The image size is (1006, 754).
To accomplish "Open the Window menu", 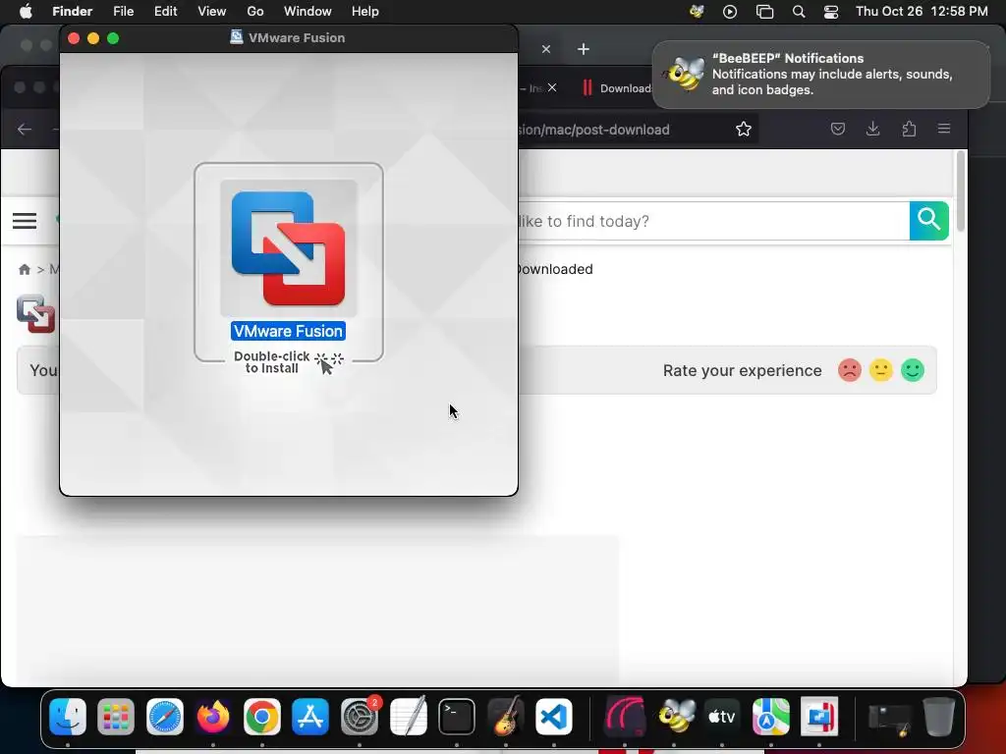I will pos(307,12).
